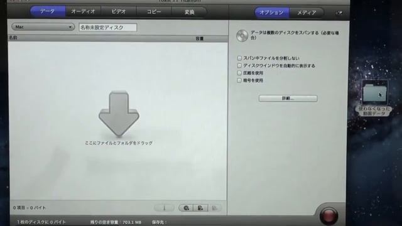Click the 残りの空き容量 703.1 MB status
Viewport: 402px width, 226px height.
coord(116,222)
